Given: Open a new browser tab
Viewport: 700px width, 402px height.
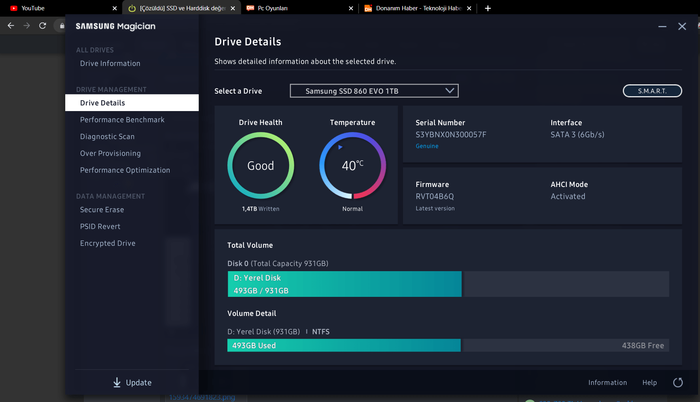Looking at the screenshot, I should (488, 8).
